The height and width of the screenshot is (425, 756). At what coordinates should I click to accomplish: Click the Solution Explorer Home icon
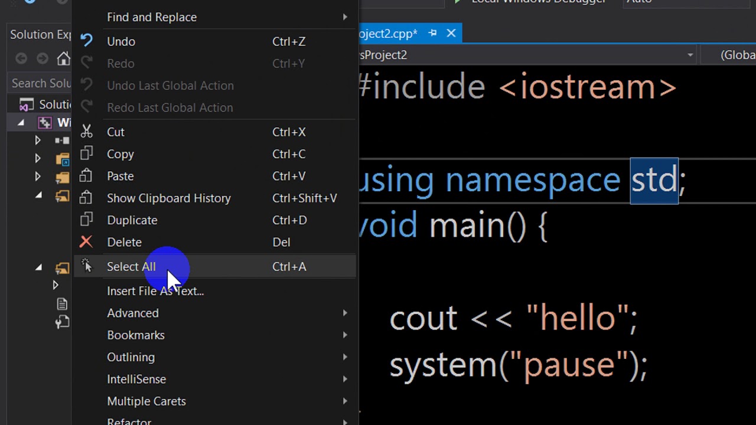pyautogui.click(x=63, y=58)
